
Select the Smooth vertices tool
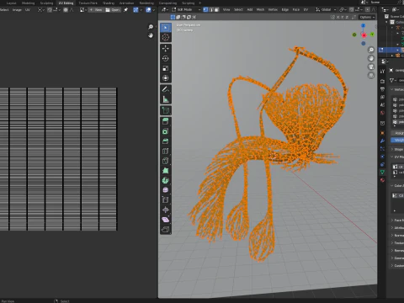[166, 190]
